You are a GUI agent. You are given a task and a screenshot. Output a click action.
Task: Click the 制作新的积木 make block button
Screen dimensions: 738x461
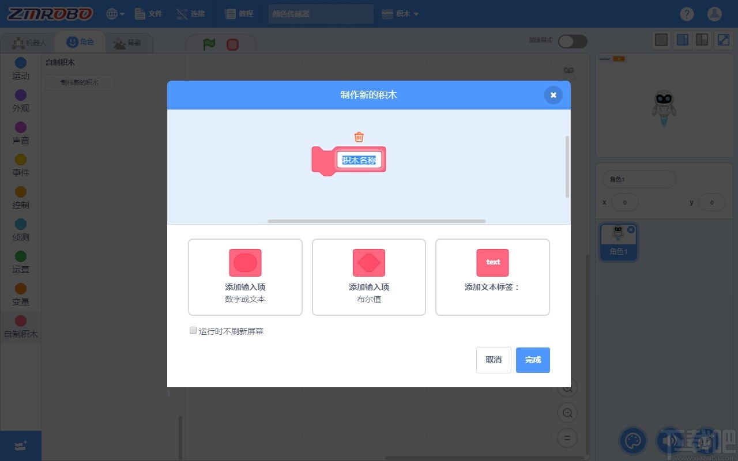pos(80,82)
